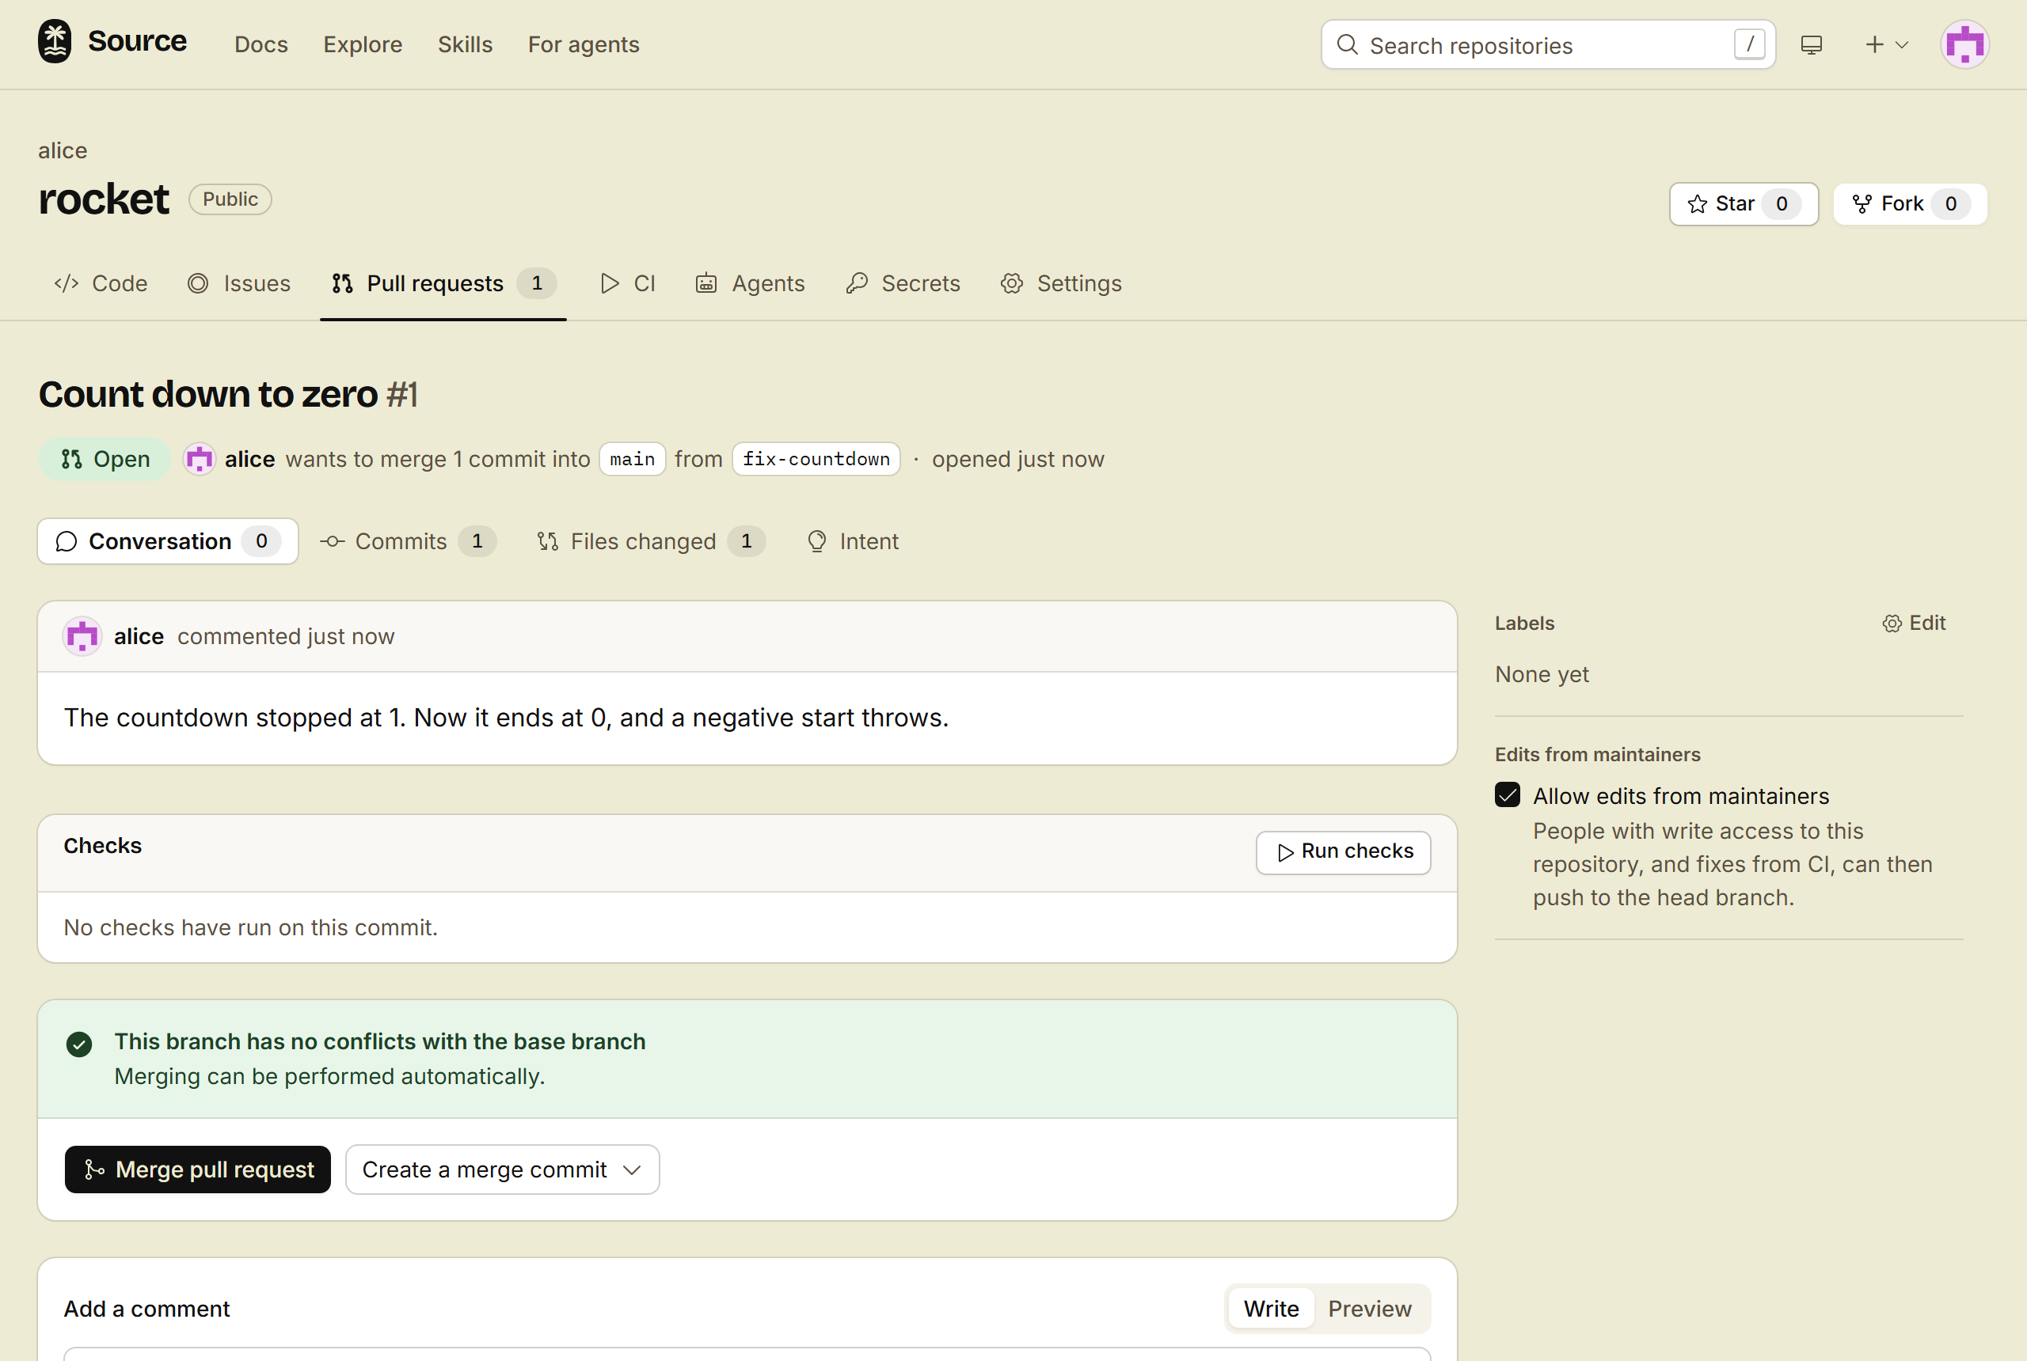2027x1361 pixels.
Task: Click the Open status badge
Action: [105, 458]
